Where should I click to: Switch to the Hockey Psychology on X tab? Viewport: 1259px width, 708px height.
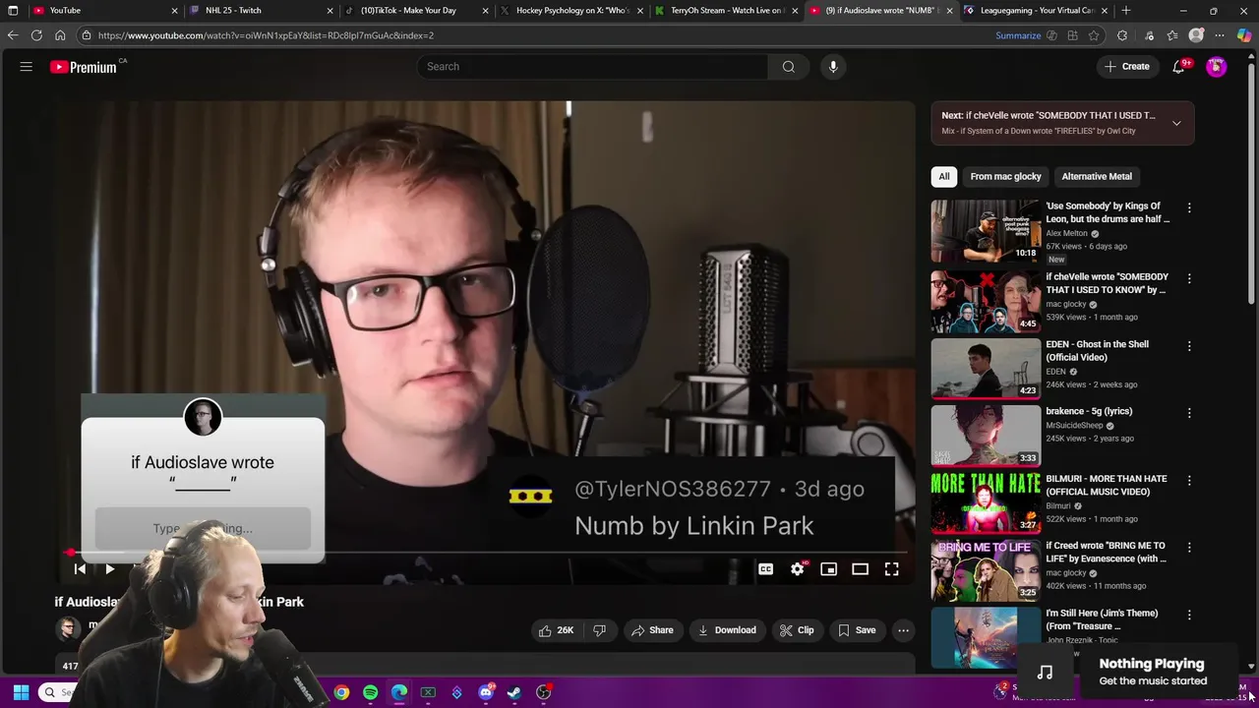tap(572, 10)
